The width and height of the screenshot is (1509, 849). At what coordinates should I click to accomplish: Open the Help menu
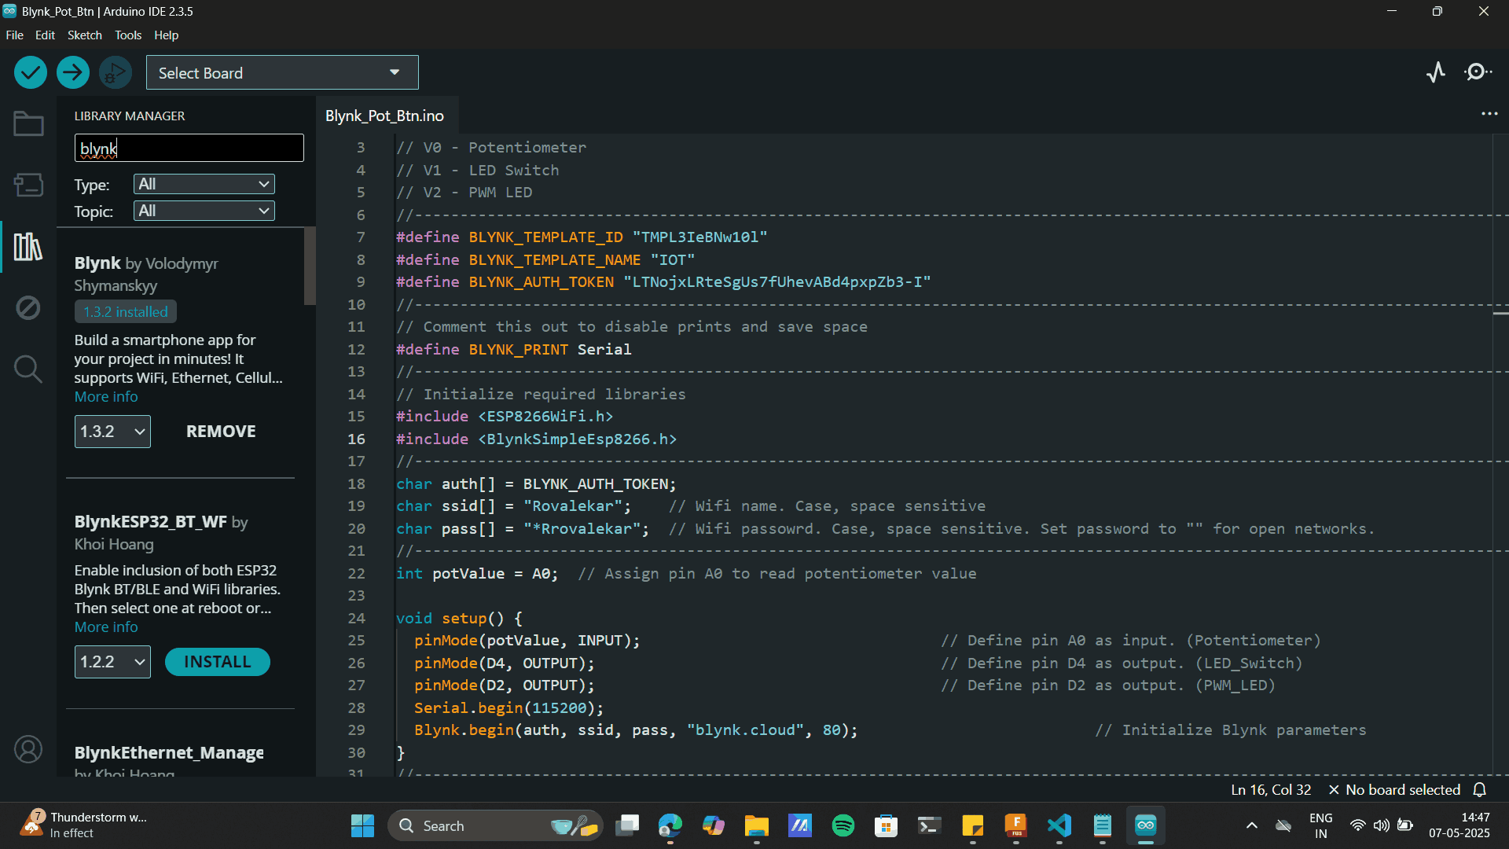(x=166, y=35)
